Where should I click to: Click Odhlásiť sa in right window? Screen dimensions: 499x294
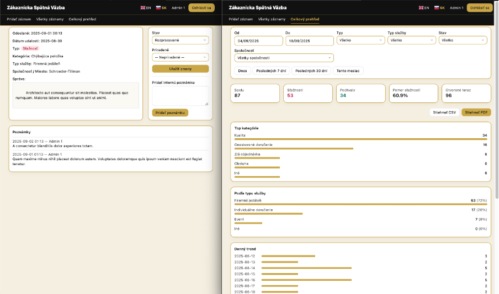coord(480,8)
